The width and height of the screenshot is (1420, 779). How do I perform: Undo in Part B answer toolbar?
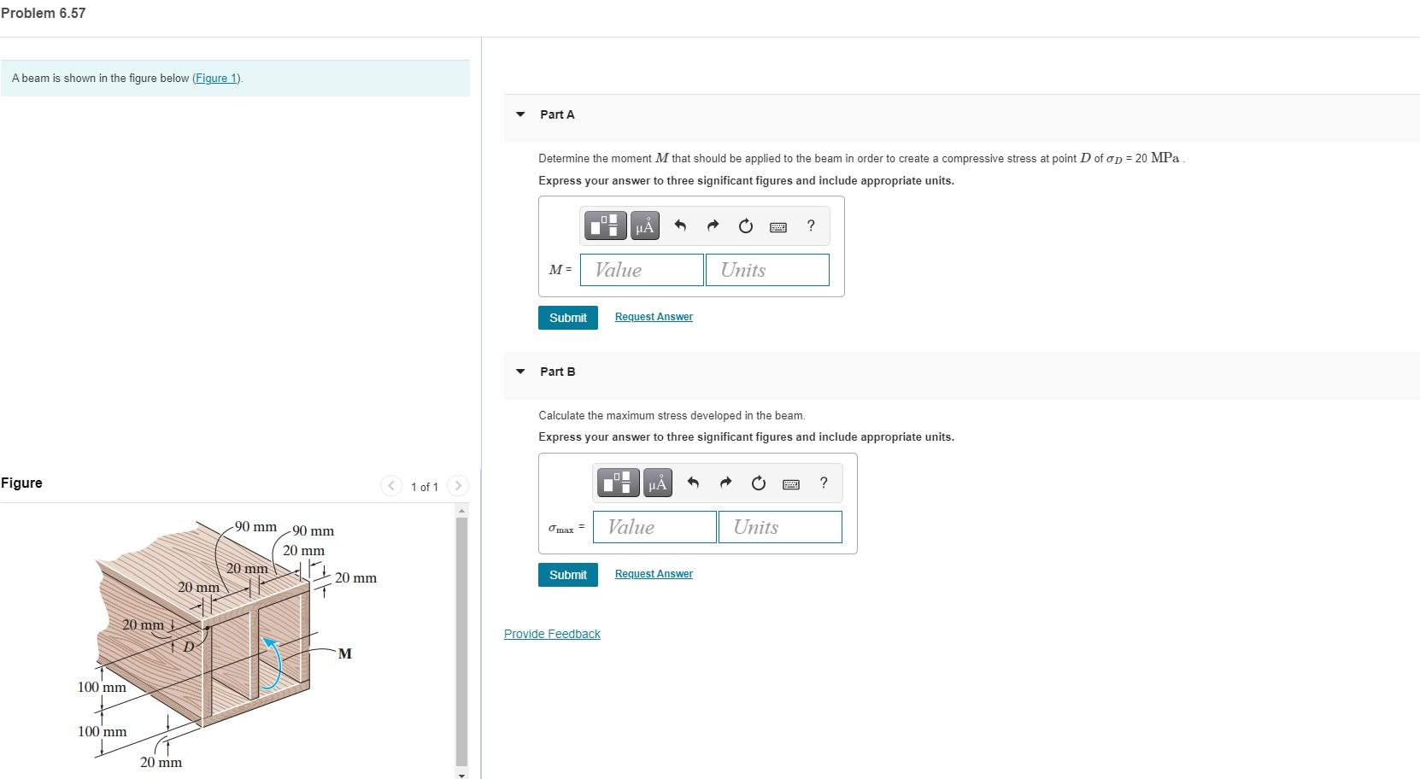click(693, 483)
